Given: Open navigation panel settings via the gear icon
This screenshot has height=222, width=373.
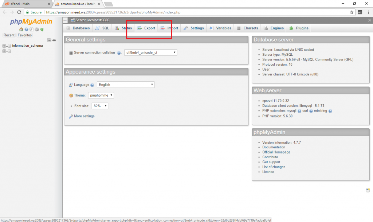Looking at the screenshot, I should (36, 29).
